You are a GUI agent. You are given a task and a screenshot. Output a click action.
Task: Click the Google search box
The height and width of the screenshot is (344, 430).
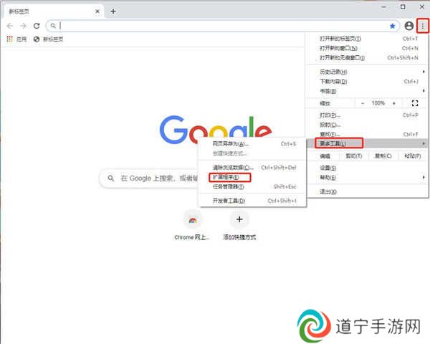(150, 178)
